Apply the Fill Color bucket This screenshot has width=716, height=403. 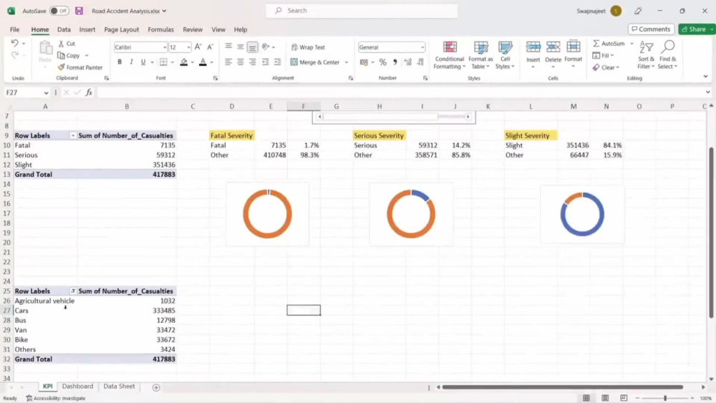point(183,62)
